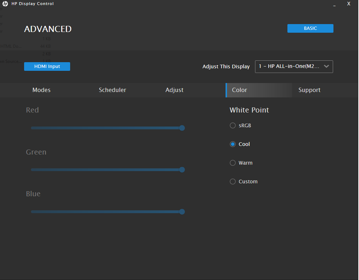Select the sRGB white point option
The width and height of the screenshot is (359, 280).
click(233, 125)
